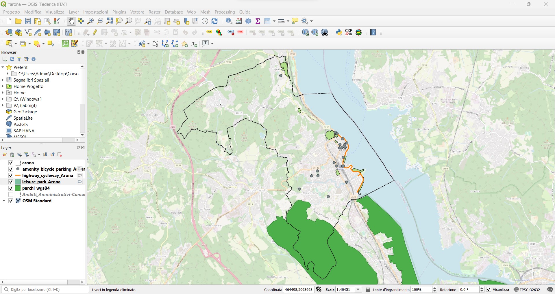Click the EPSG:32632 CRS button
Viewport: 555px width, 294px height.
527,290
